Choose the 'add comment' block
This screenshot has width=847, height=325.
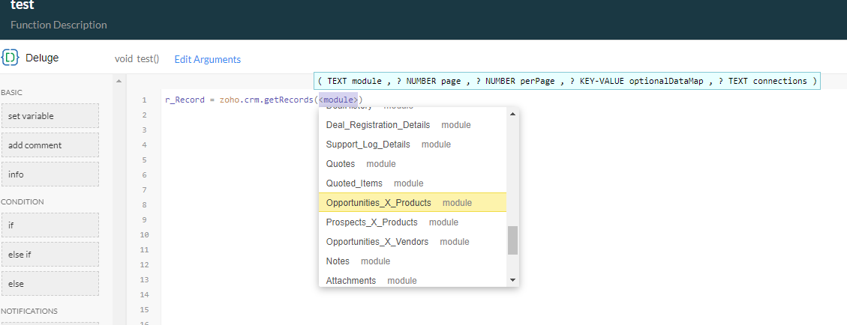(50, 145)
